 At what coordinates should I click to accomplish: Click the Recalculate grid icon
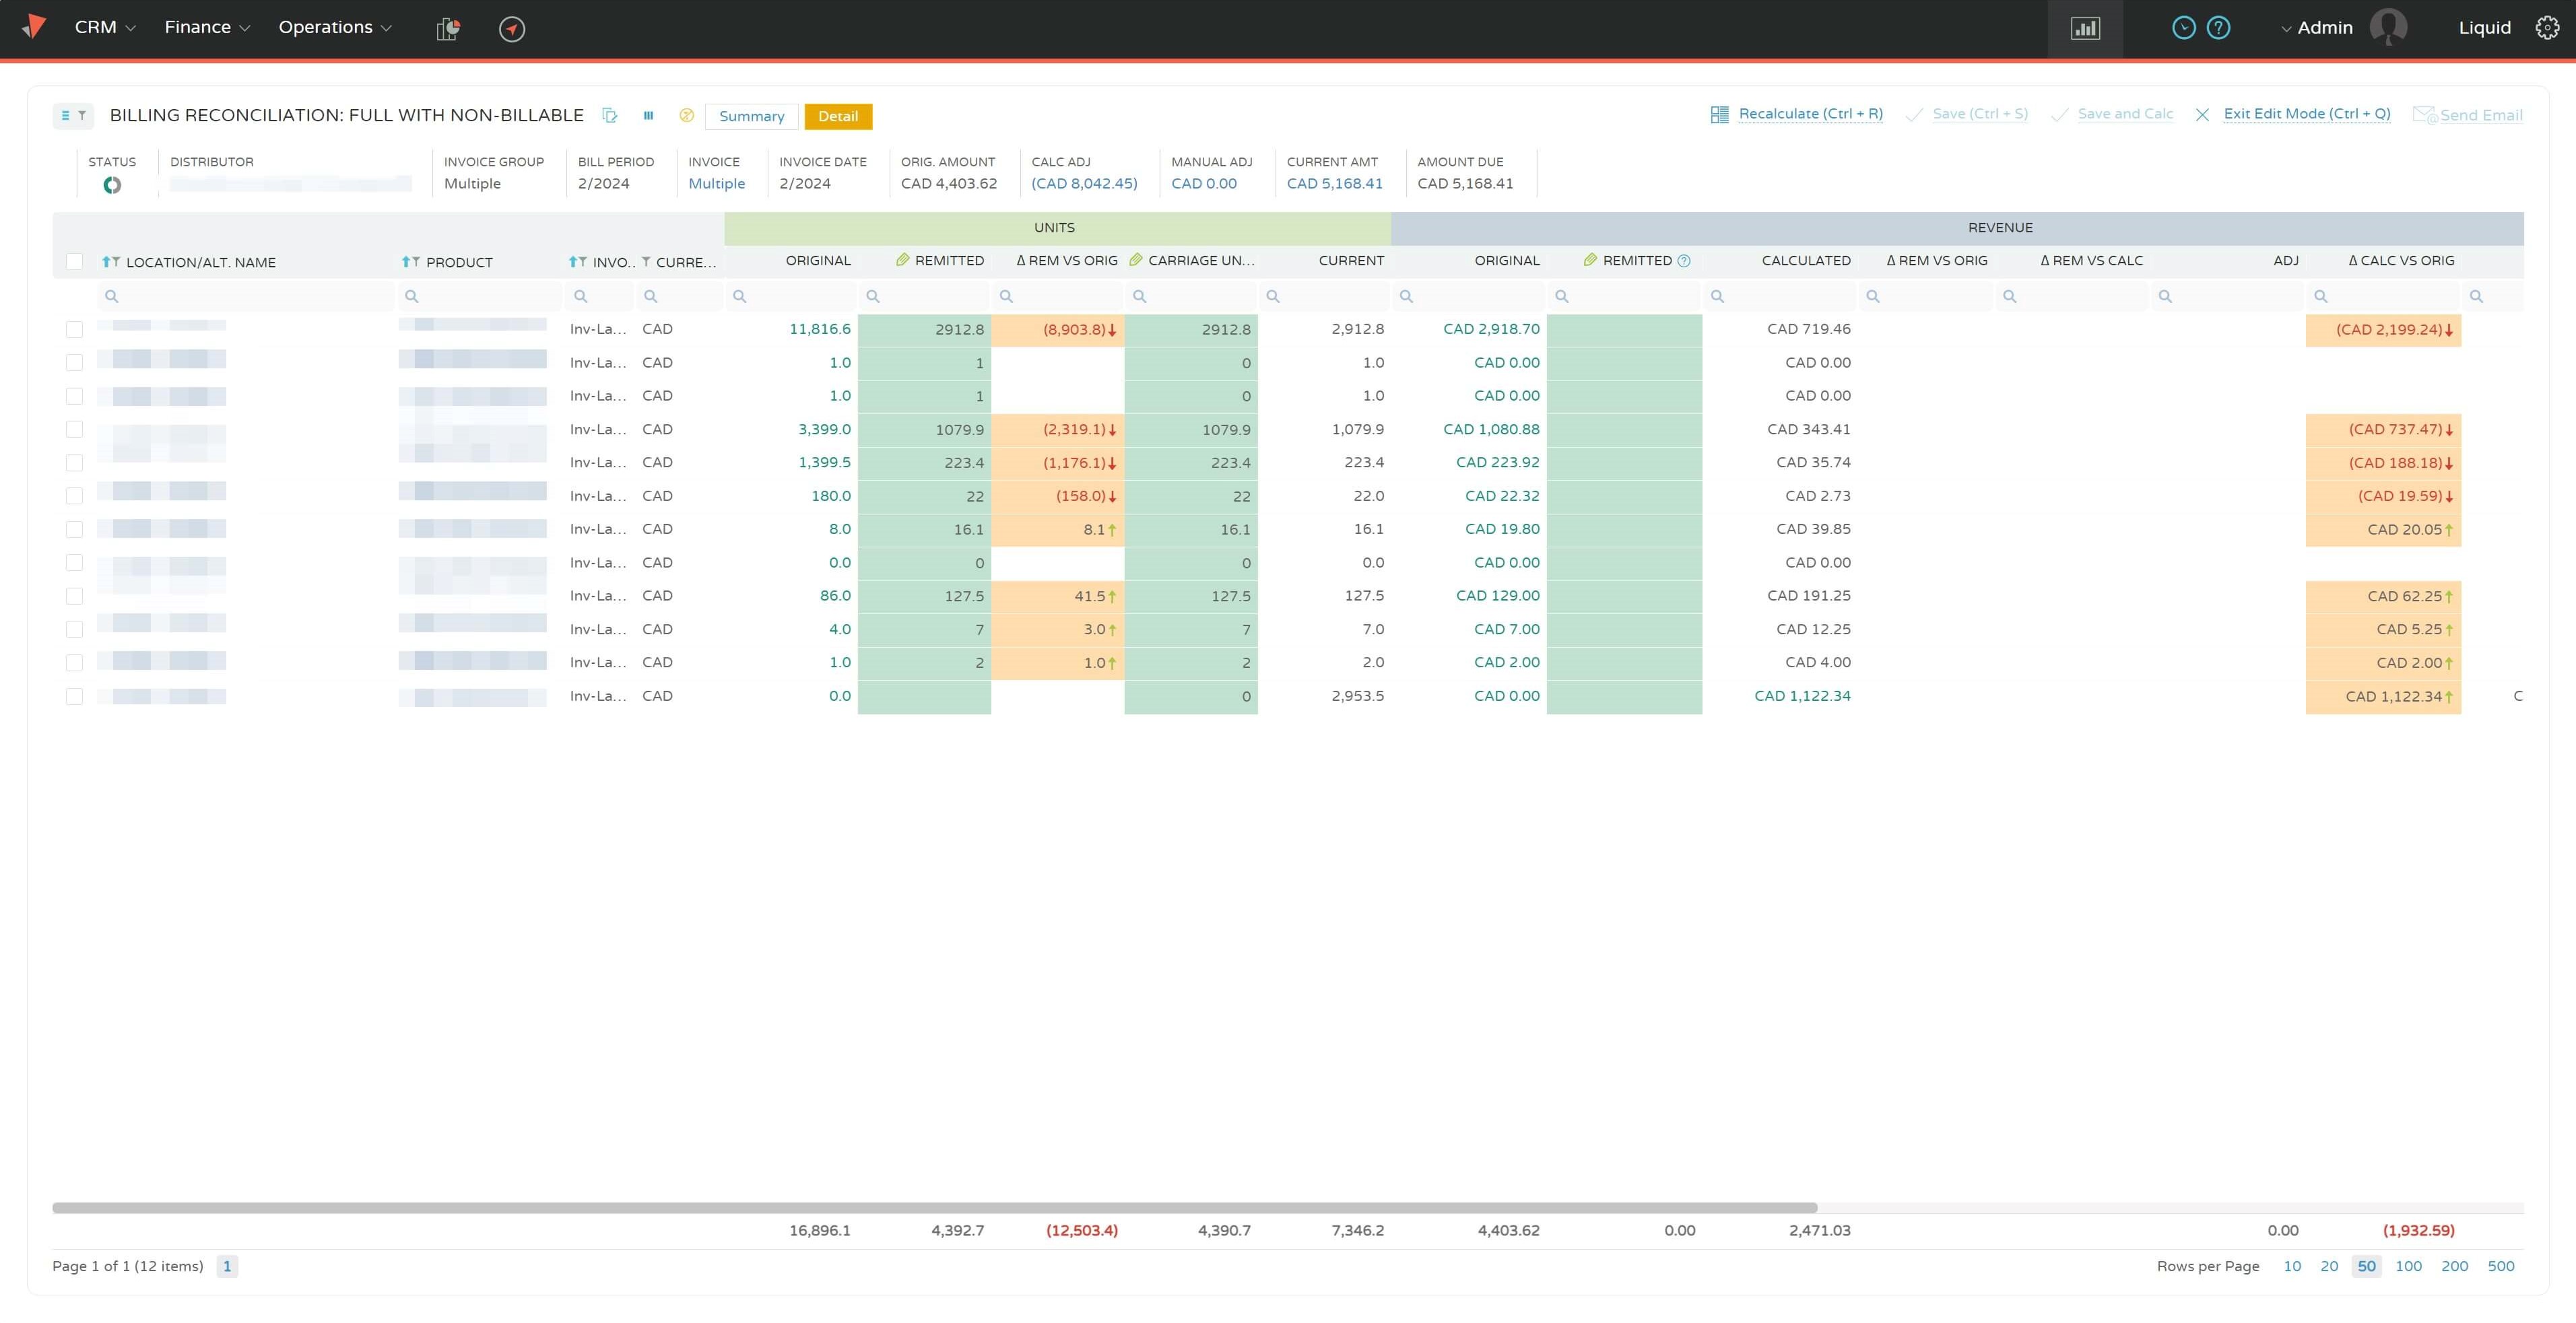[1719, 115]
